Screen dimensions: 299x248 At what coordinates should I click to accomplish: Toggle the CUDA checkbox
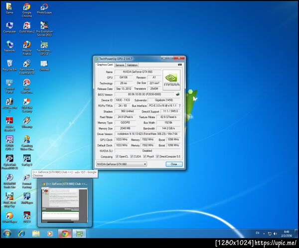pyautogui.click(x=132, y=157)
